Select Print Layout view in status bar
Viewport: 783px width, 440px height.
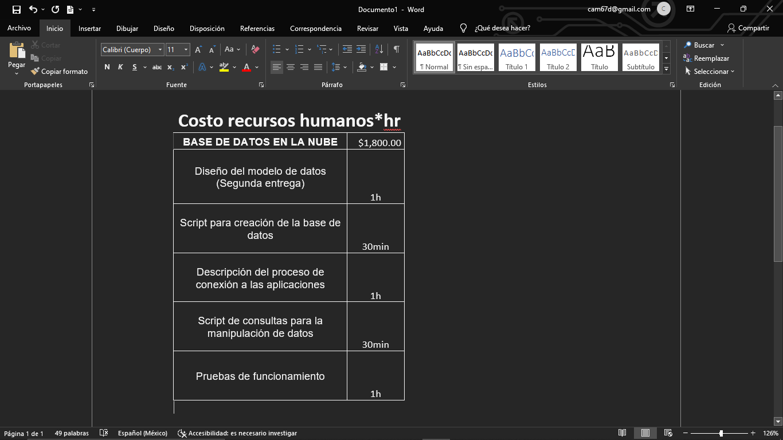coord(645,433)
